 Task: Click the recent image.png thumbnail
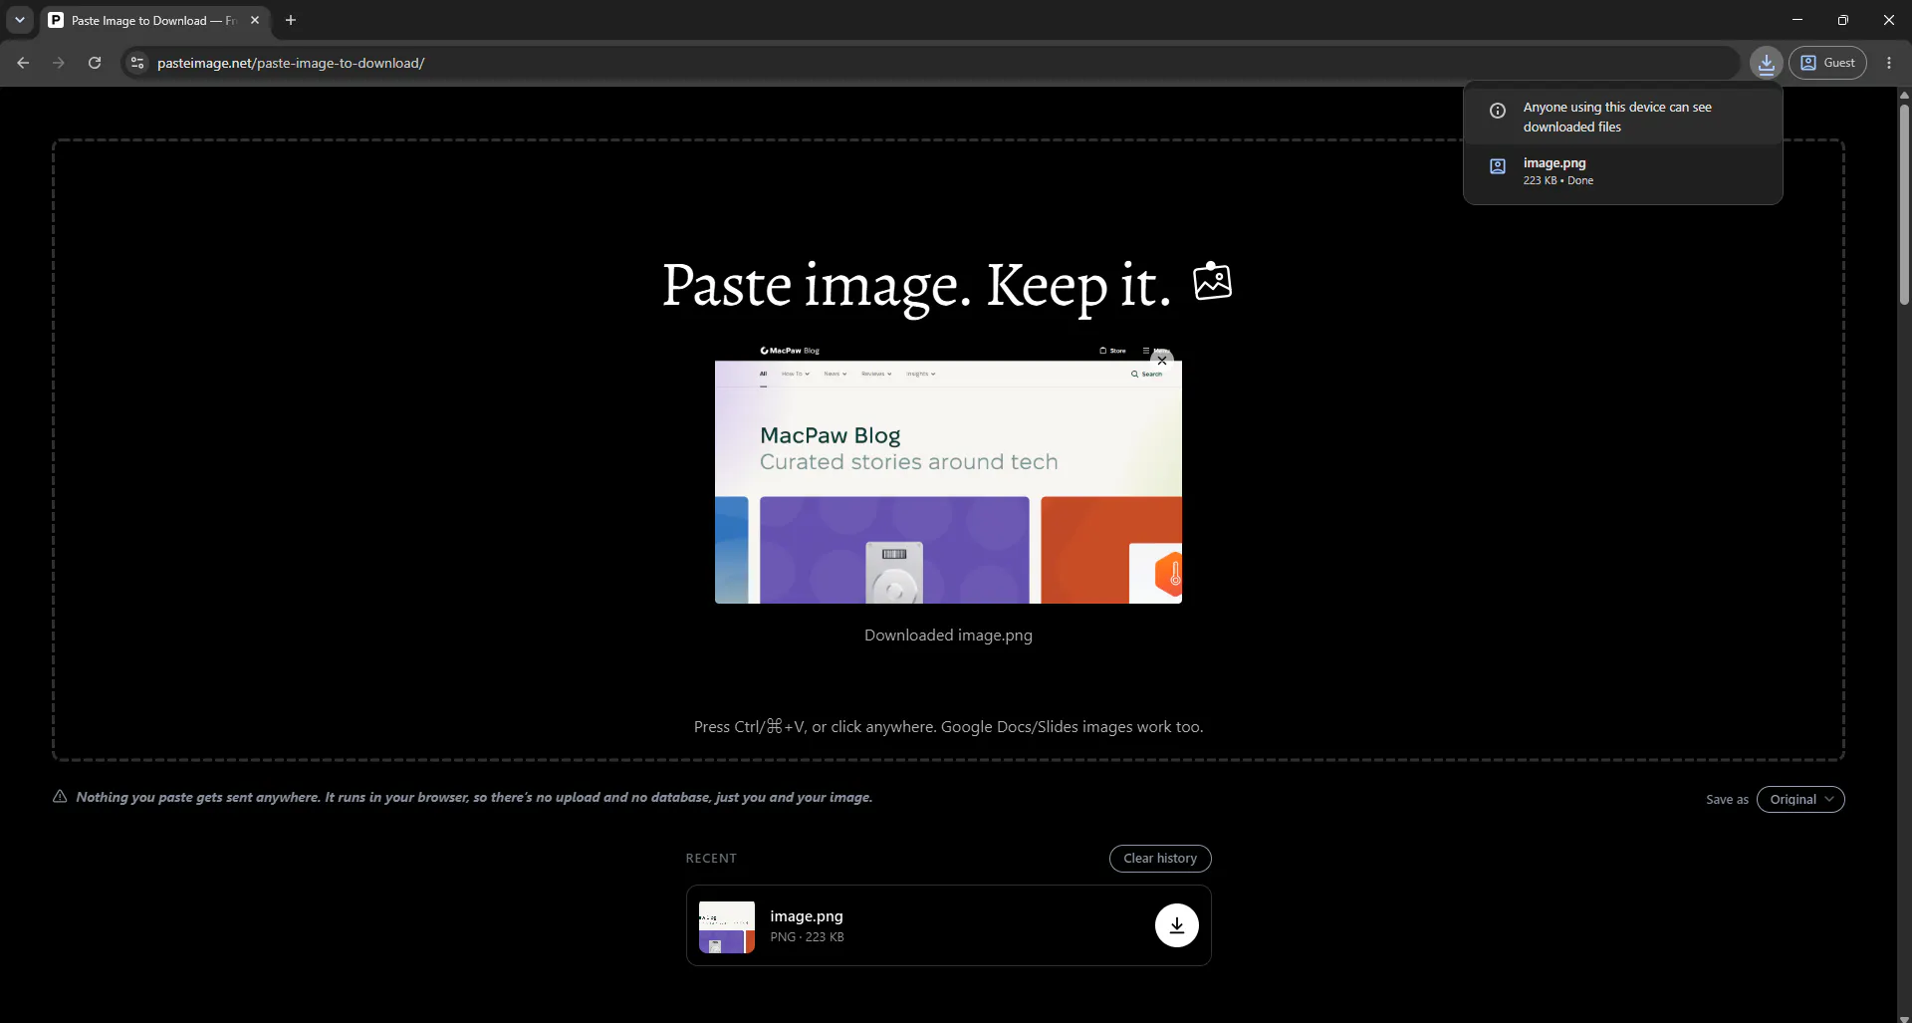(727, 927)
